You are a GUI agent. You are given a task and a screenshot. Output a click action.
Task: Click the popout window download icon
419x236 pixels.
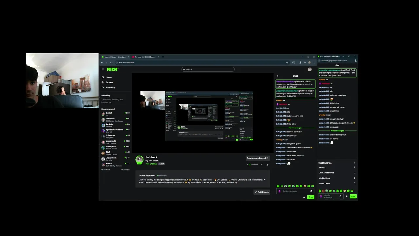[x=355, y=60]
